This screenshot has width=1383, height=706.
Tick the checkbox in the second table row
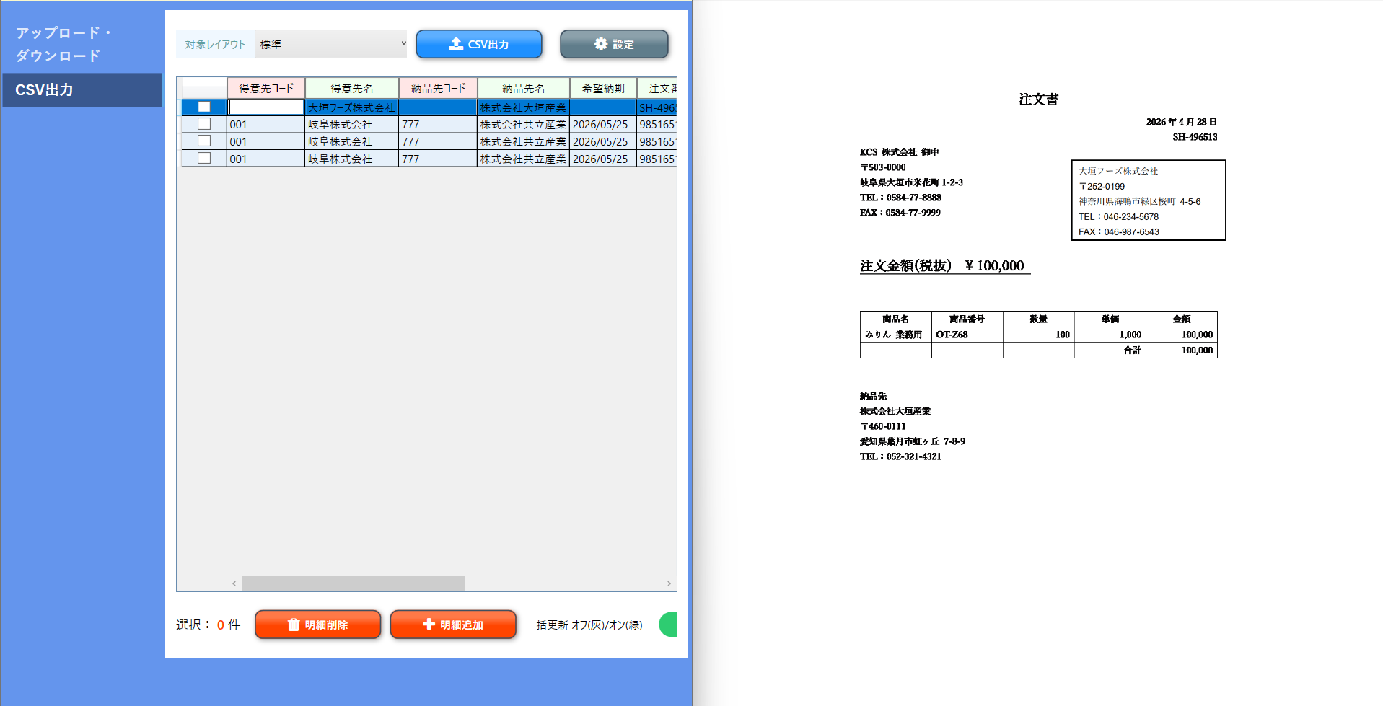pos(204,124)
